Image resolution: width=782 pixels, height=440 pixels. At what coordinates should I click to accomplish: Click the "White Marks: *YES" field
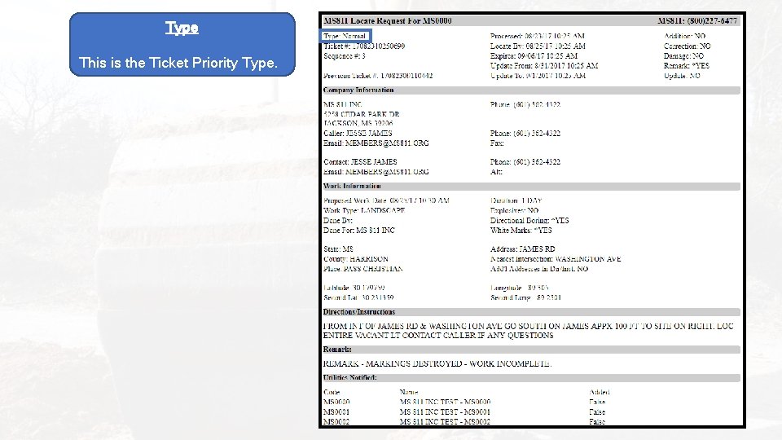click(521, 231)
